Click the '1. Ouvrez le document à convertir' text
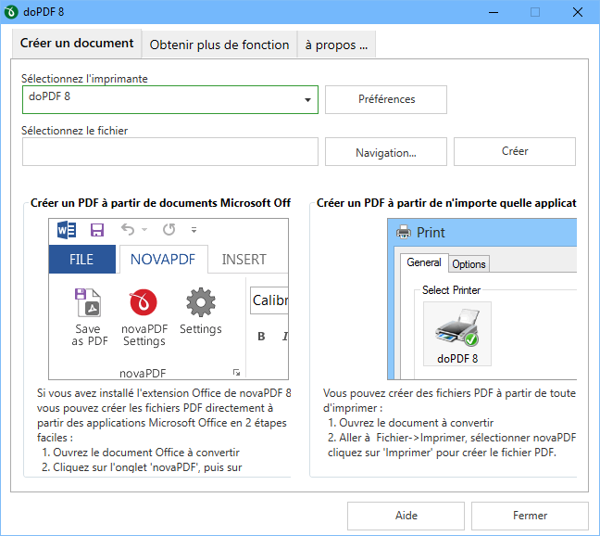The width and height of the screenshot is (600, 536). (410, 423)
